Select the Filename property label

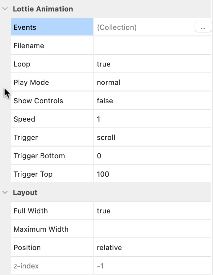click(29, 46)
